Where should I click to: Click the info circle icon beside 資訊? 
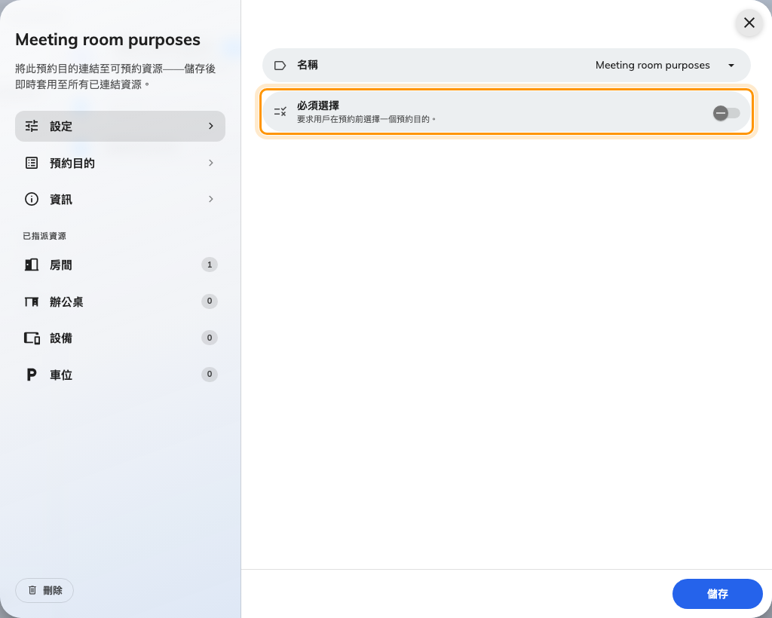[x=32, y=199]
